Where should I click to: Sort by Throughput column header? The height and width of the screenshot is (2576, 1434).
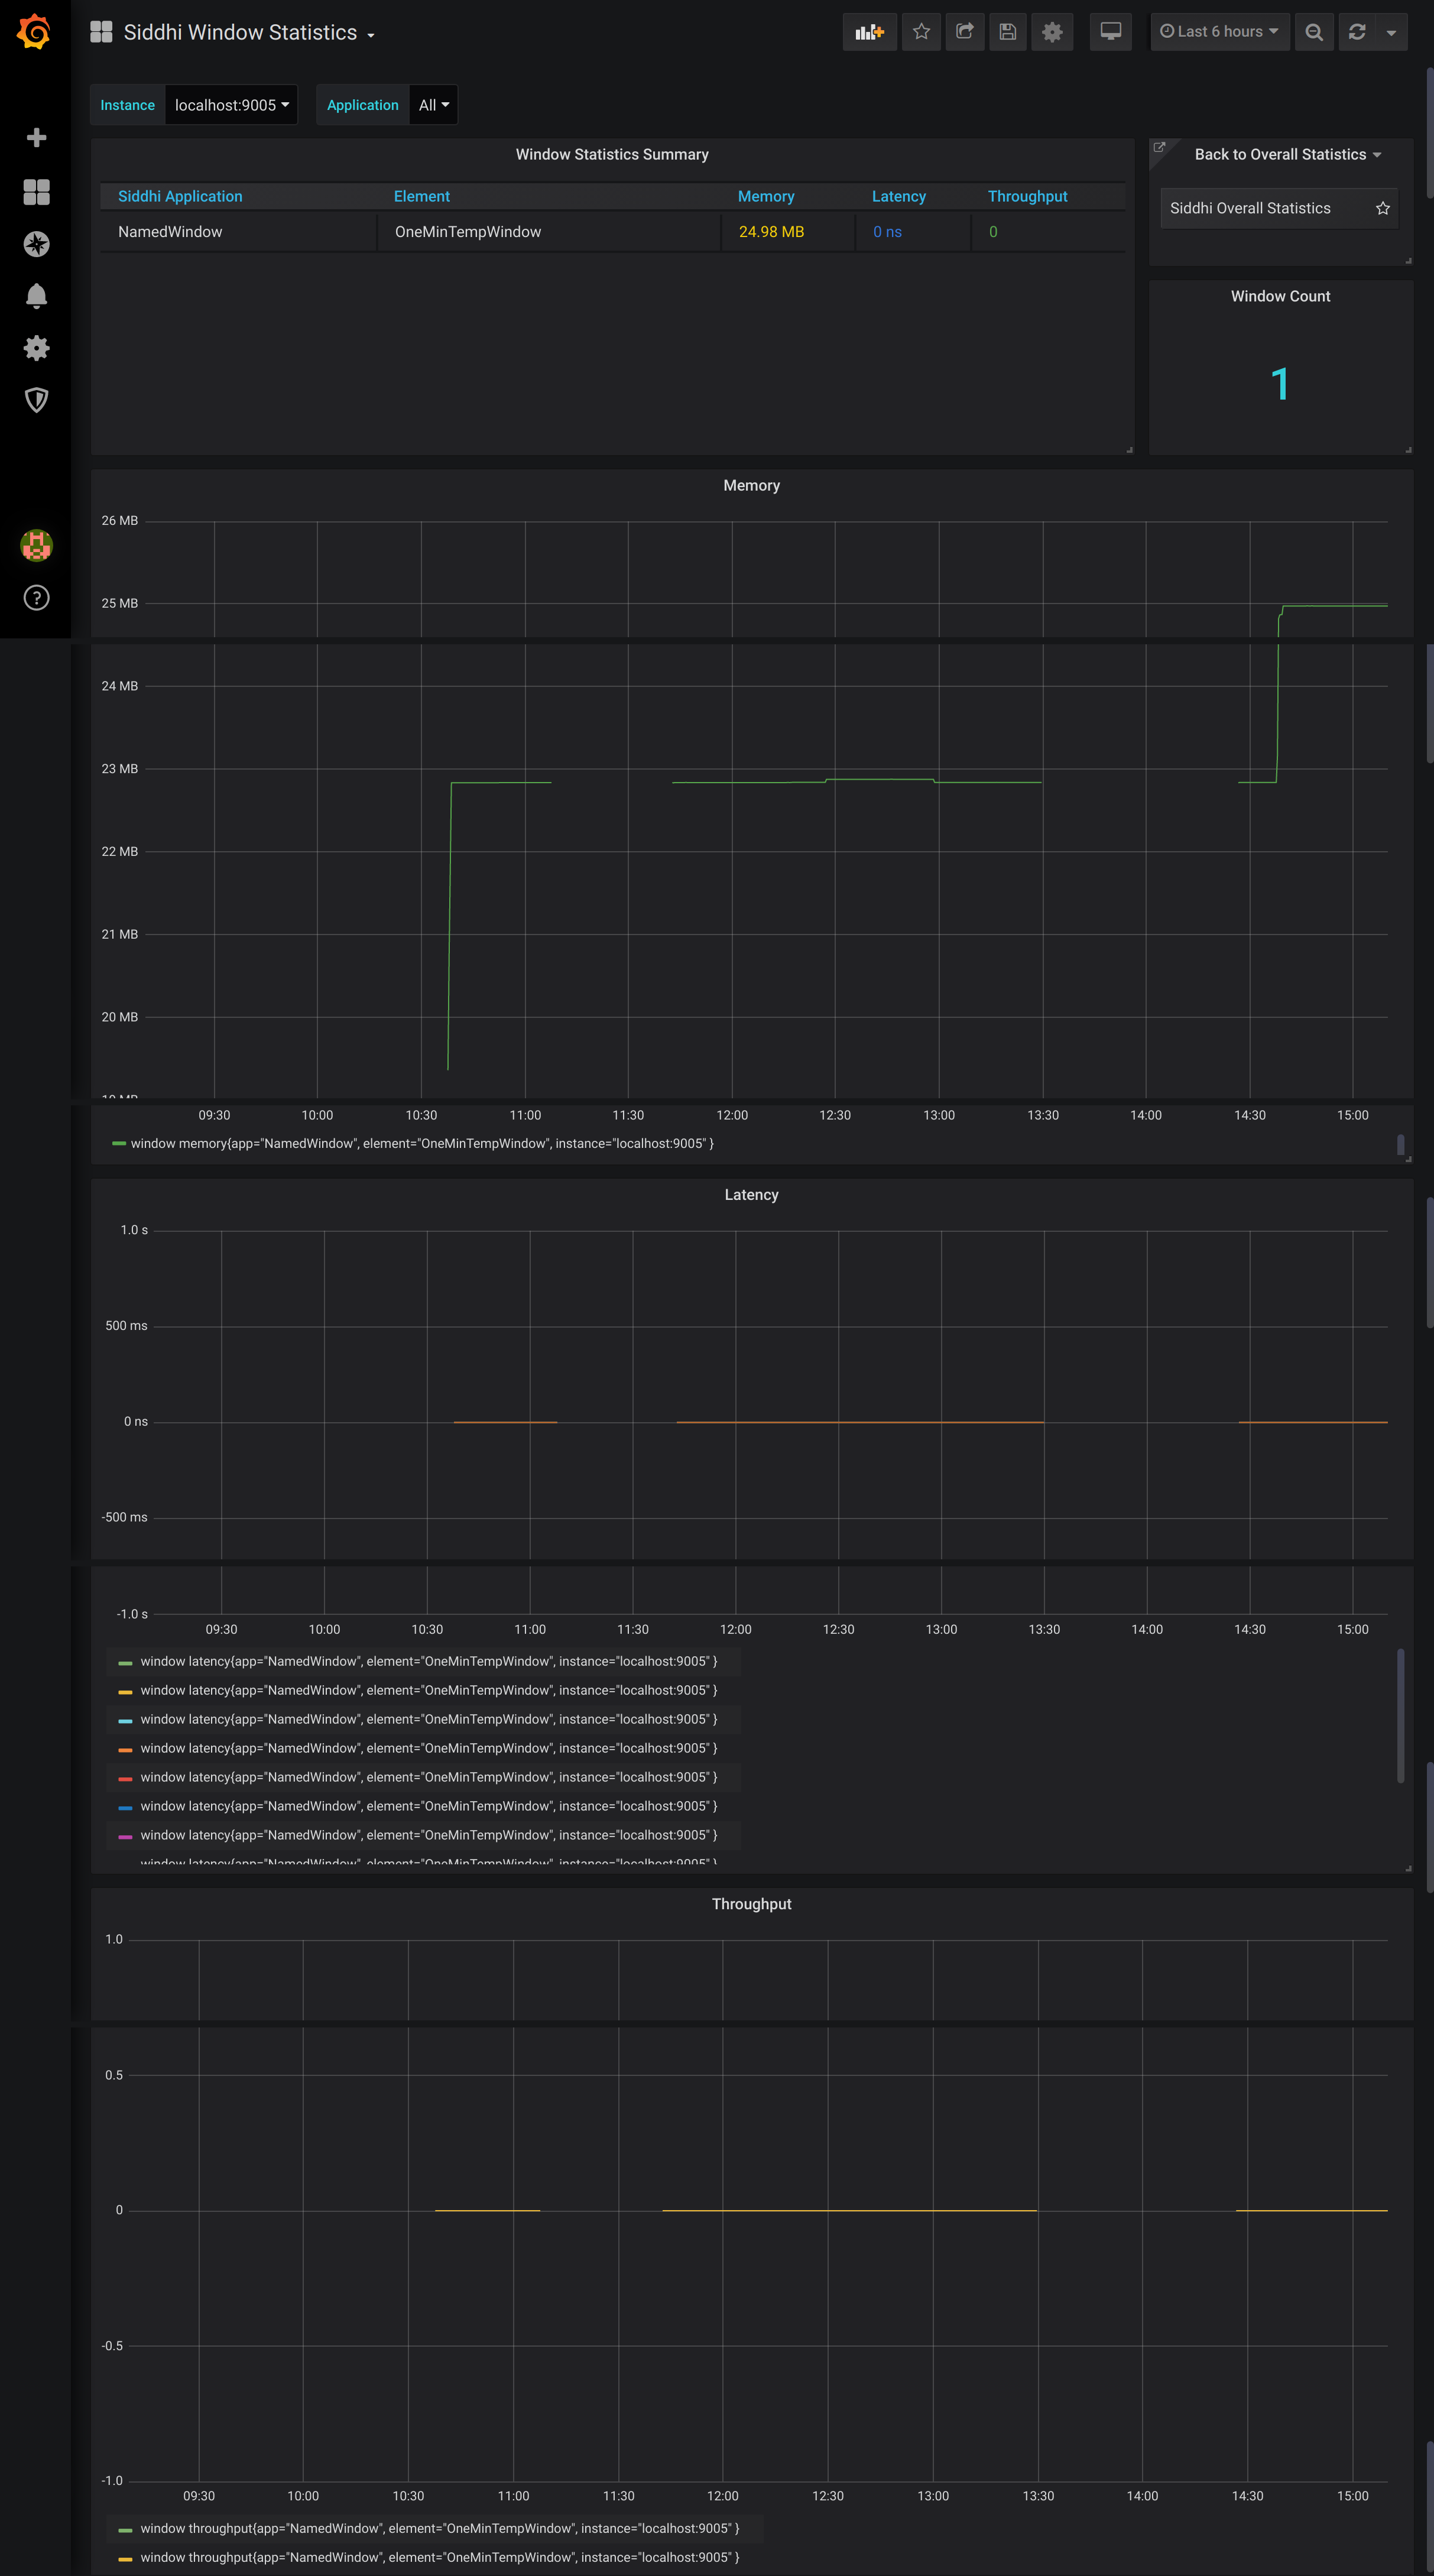[x=1027, y=196]
